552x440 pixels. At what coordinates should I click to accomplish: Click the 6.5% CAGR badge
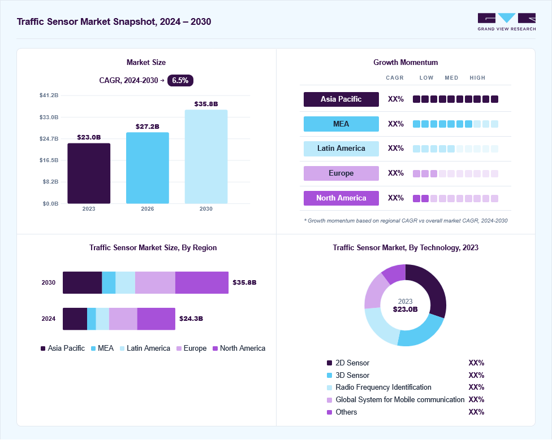(x=180, y=80)
